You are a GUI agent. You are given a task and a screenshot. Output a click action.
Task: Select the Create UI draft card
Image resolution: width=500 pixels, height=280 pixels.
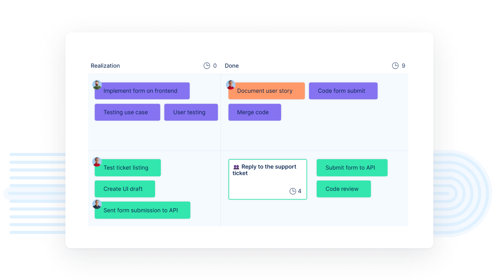click(125, 189)
